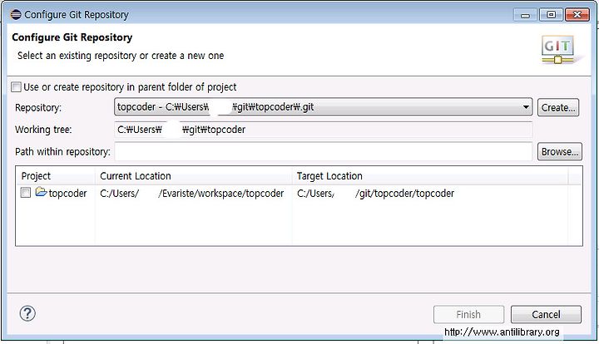Click the topcoder project folder icon
Viewport: 599px width, 344px height.
pos(41,192)
